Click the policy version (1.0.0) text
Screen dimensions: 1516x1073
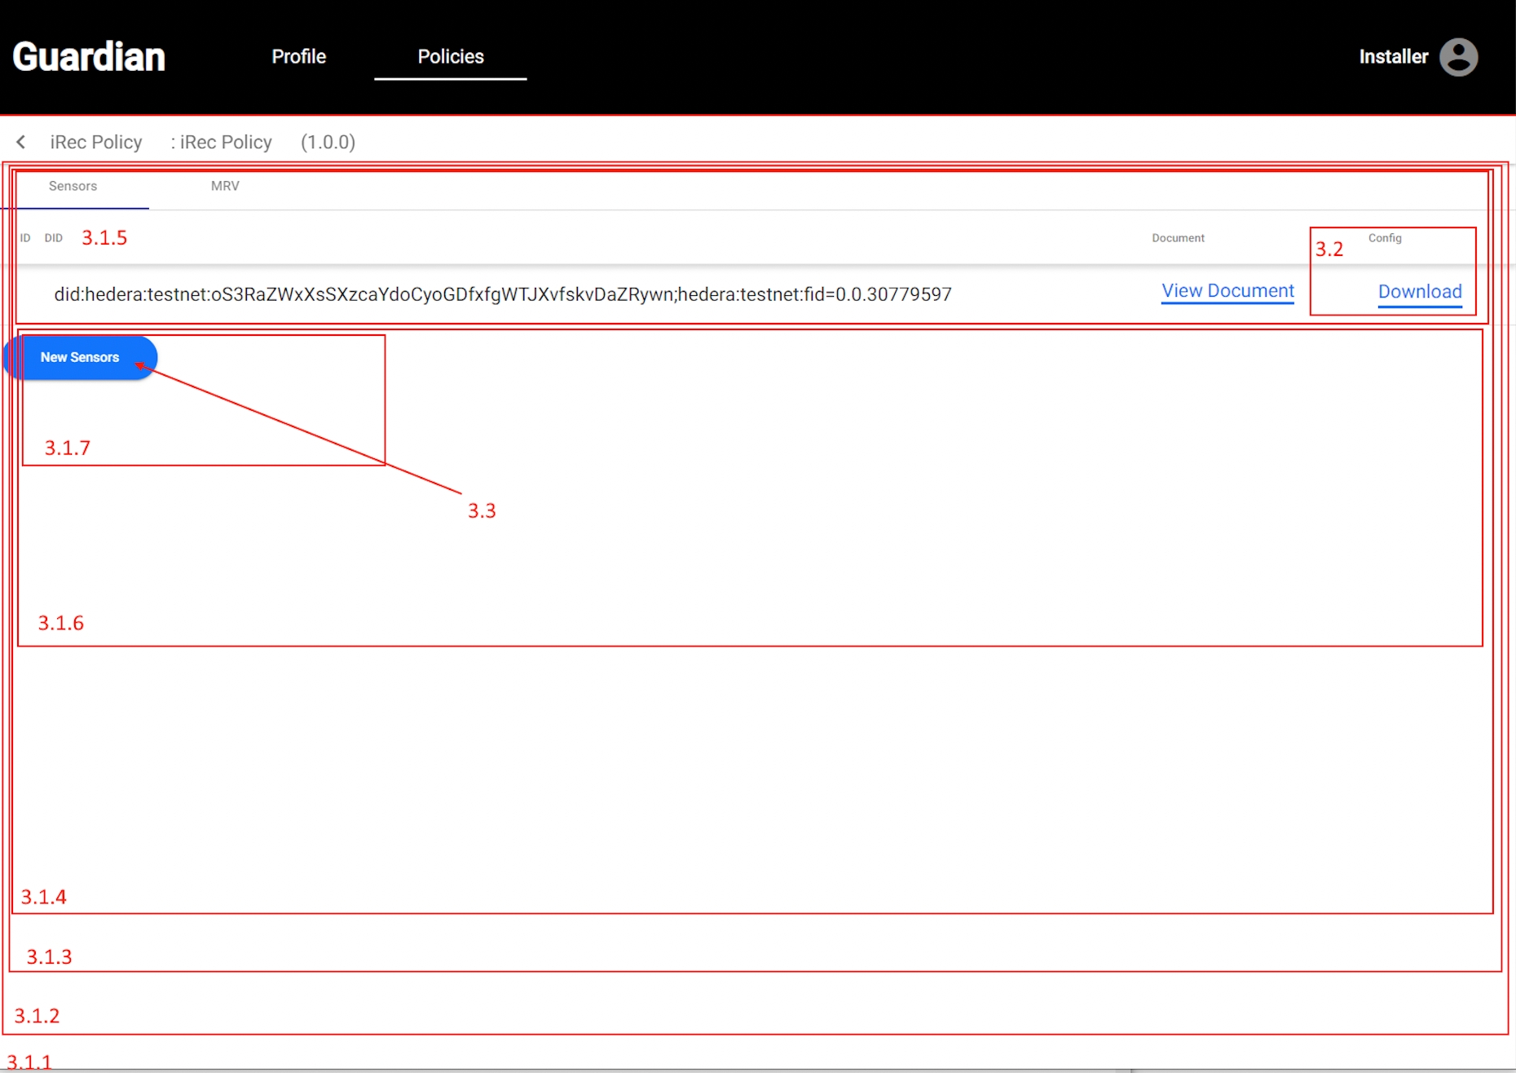pyautogui.click(x=328, y=142)
